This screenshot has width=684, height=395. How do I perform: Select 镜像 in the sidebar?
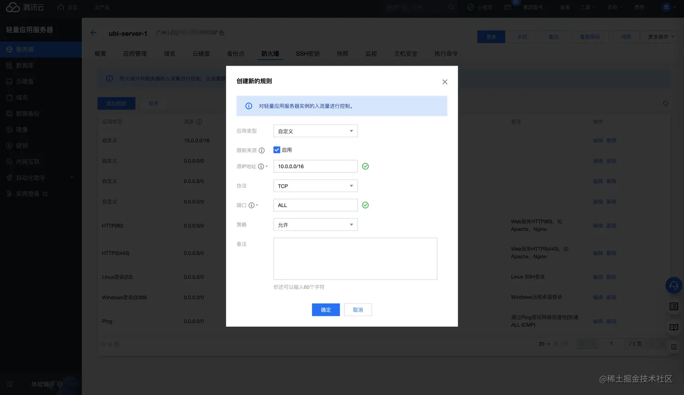(41, 130)
